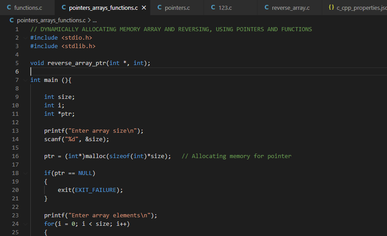
Task: Click the main function name
Action: pyautogui.click(x=51, y=80)
